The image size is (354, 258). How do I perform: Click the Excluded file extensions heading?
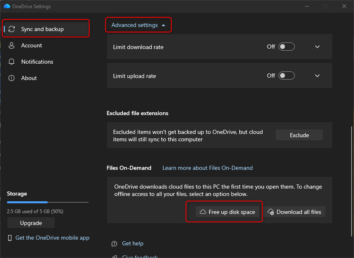137,113
